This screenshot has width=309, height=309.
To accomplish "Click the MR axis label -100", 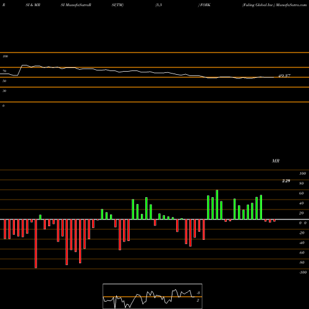I will (x=303, y=273).
